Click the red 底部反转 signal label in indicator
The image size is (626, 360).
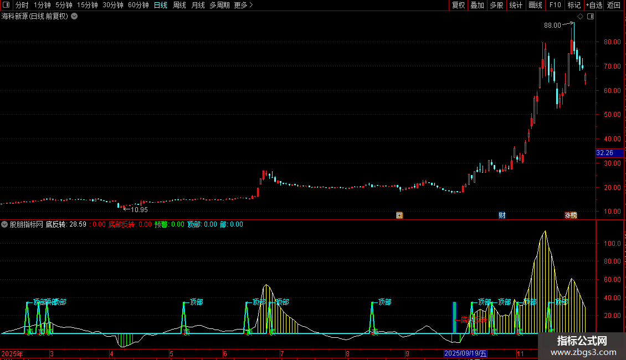(474, 320)
